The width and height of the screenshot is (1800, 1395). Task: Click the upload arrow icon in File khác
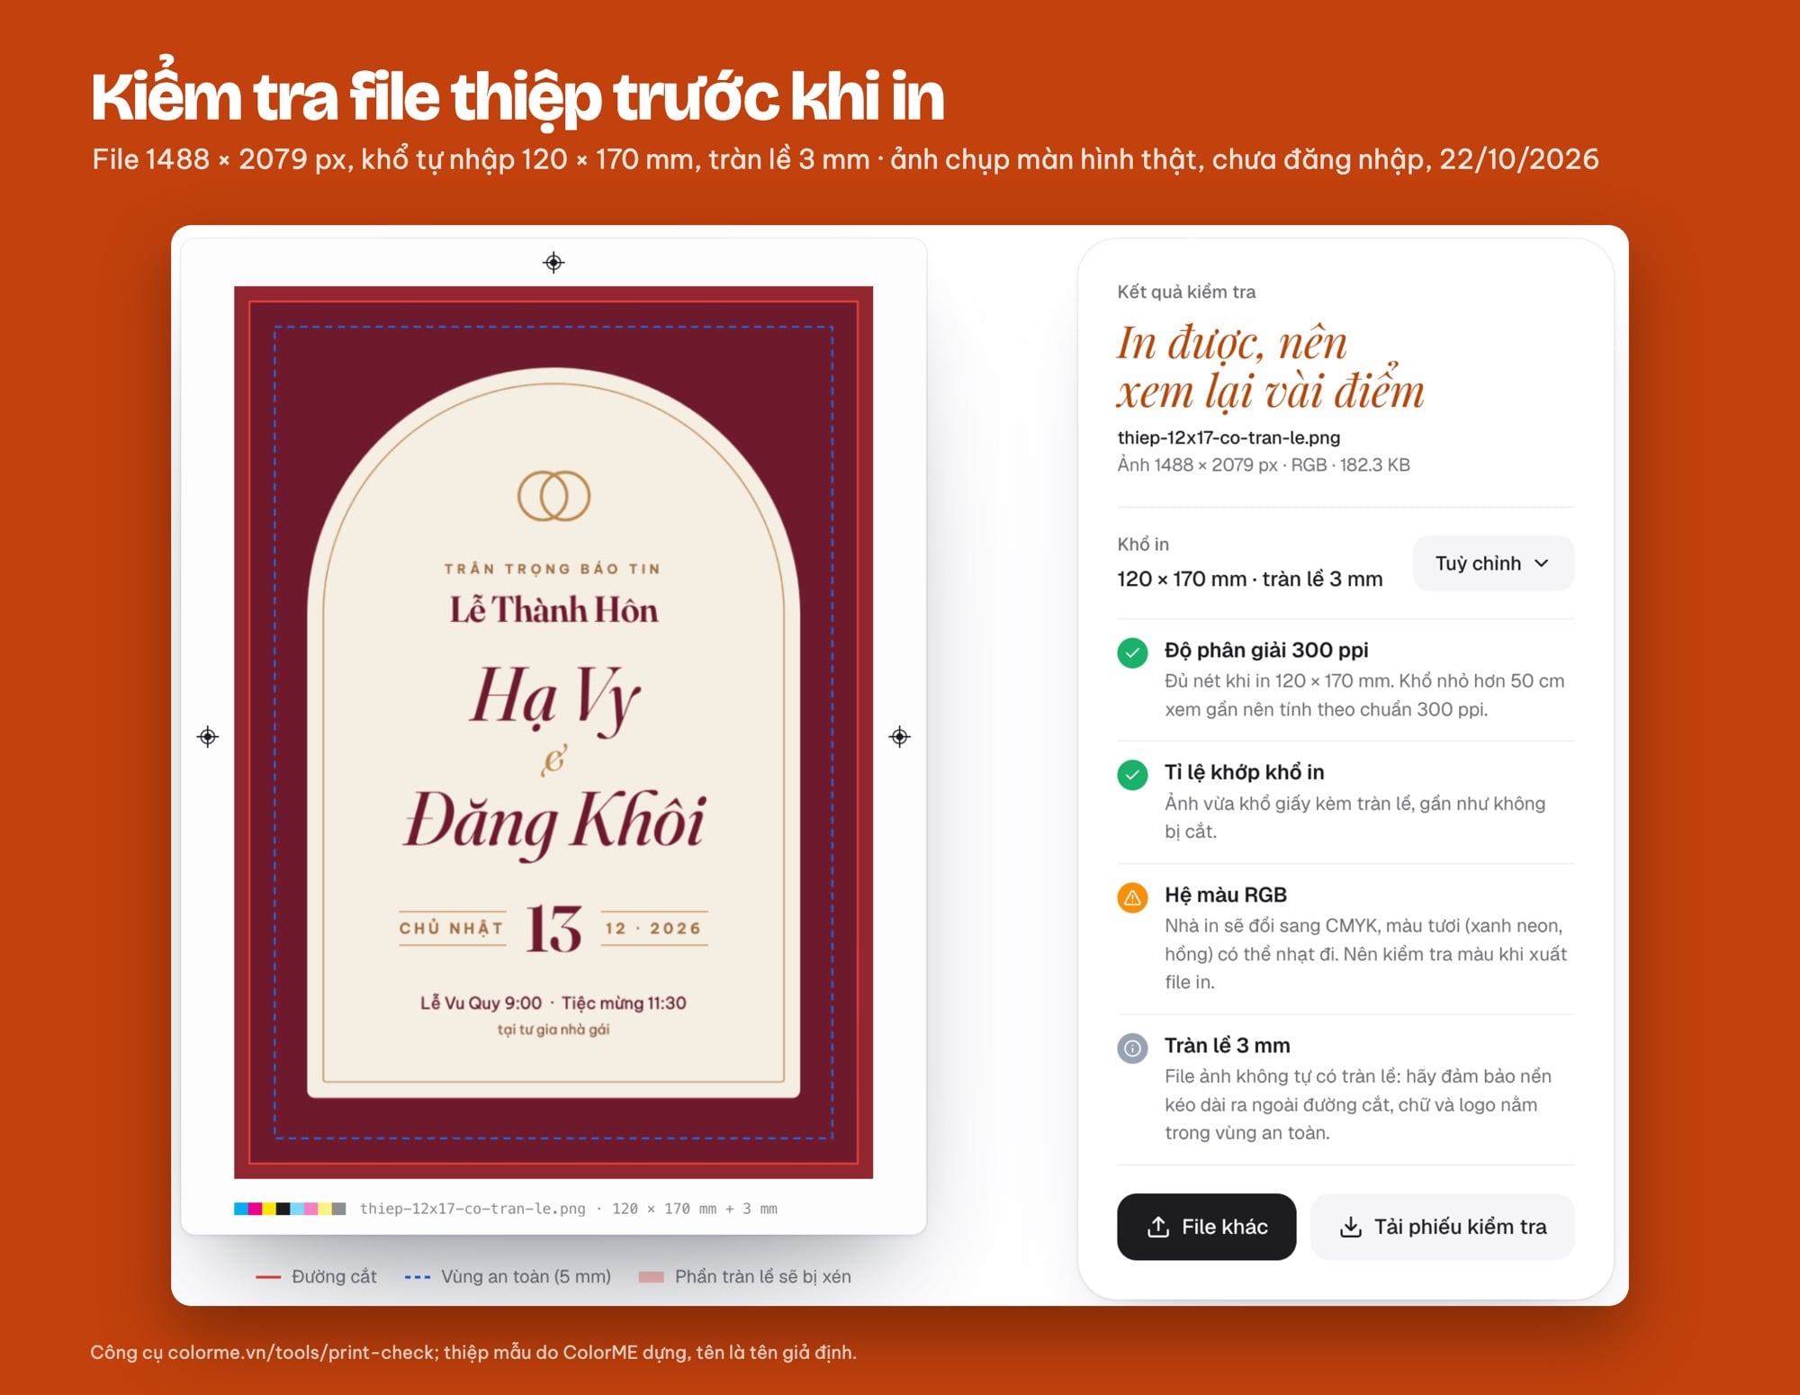pos(1158,1227)
